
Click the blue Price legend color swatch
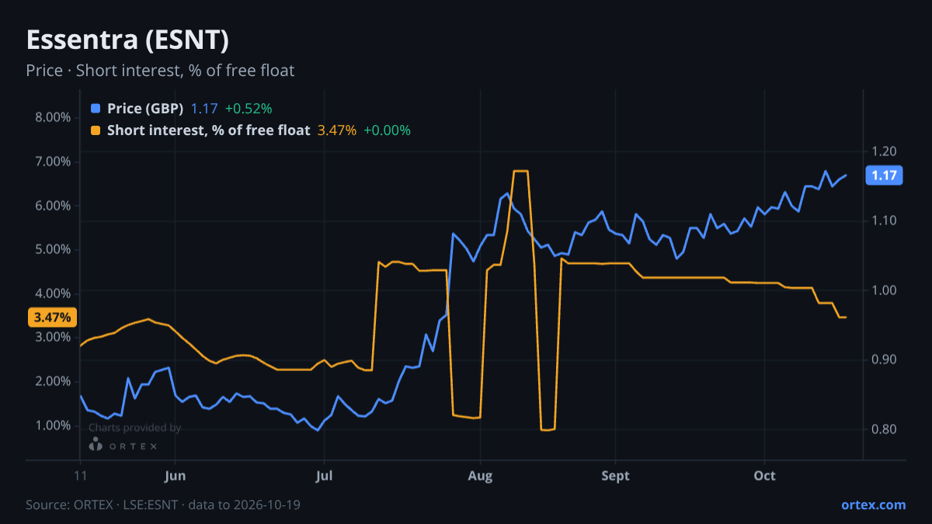tap(96, 109)
